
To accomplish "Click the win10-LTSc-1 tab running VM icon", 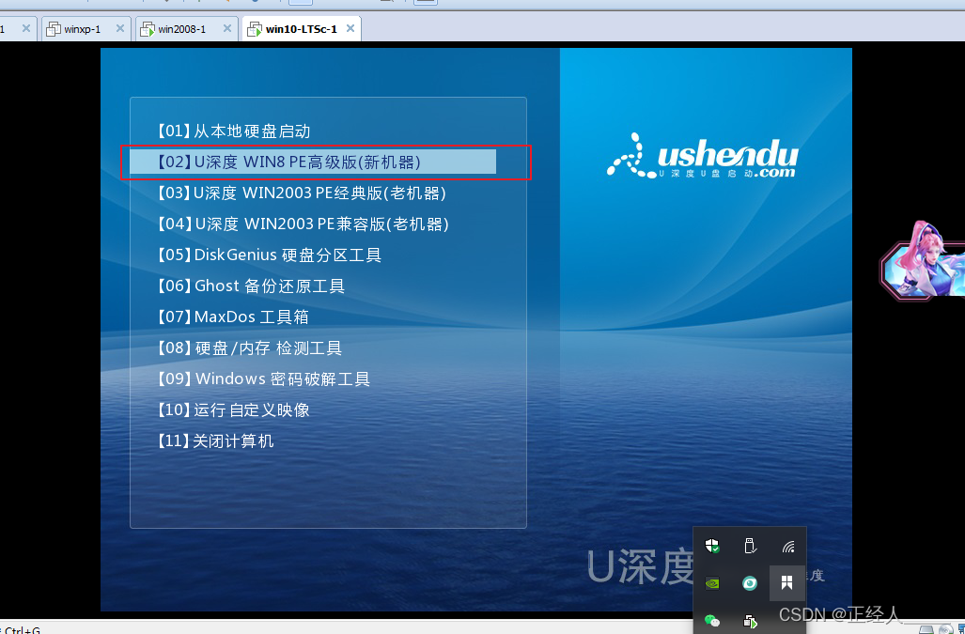I will [255, 29].
